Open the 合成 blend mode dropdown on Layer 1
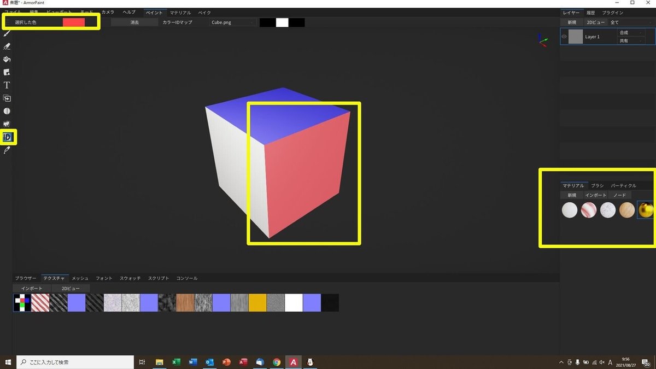 (630, 33)
